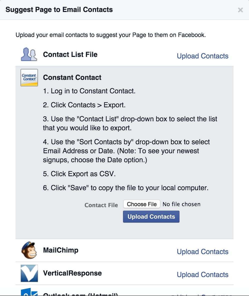Expand the VerticalResponse section
Image resolution: width=249 pixels, height=296 pixels.
tap(72, 273)
